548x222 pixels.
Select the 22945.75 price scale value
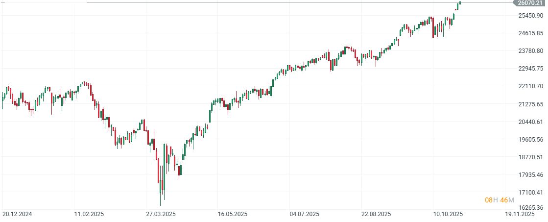point(531,68)
